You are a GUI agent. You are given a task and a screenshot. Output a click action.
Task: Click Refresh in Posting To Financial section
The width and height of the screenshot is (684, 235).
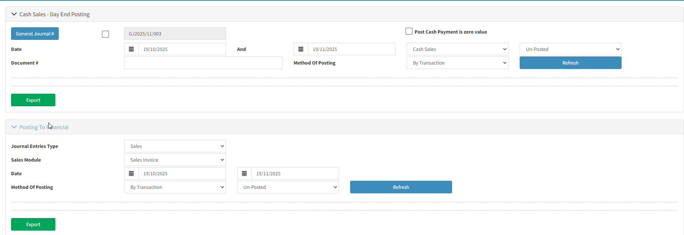401,187
